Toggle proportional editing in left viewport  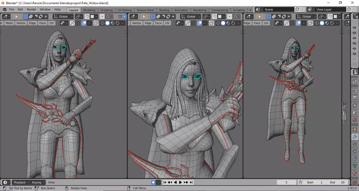click(x=102, y=17)
